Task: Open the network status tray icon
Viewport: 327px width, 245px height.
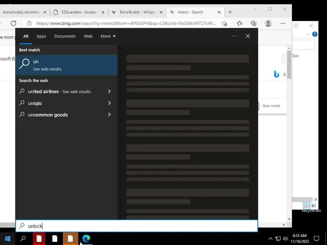Action: coord(278,239)
